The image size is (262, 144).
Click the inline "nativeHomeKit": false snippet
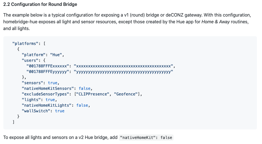[x=146, y=138]
